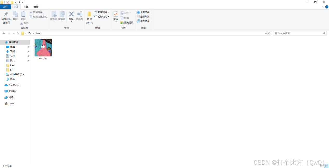Switch to the 查看 view tab
The width and height of the screenshot is (329, 168).
pos(36,7)
